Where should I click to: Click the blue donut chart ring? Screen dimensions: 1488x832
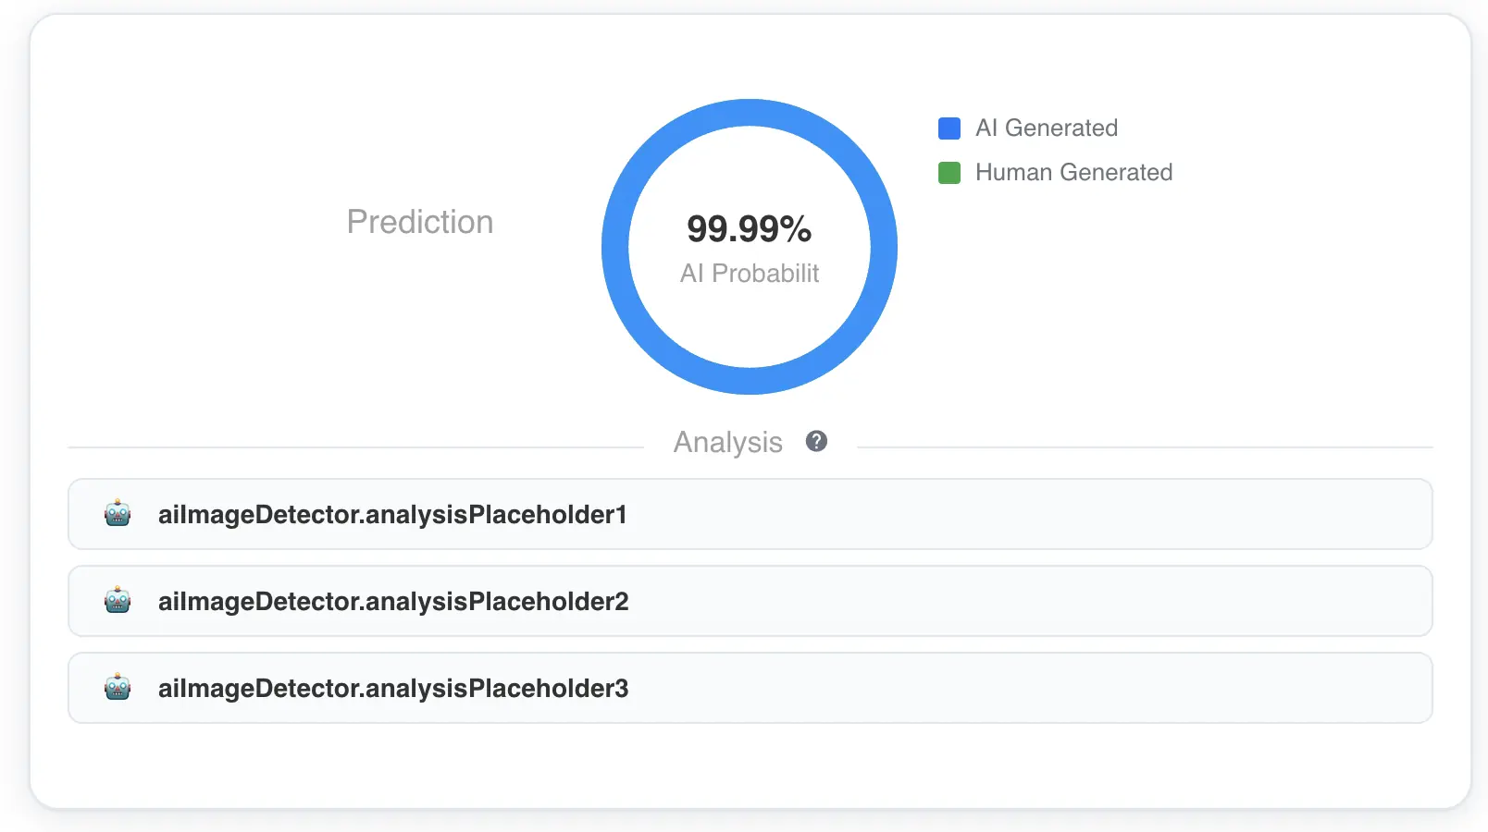pos(750,113)
